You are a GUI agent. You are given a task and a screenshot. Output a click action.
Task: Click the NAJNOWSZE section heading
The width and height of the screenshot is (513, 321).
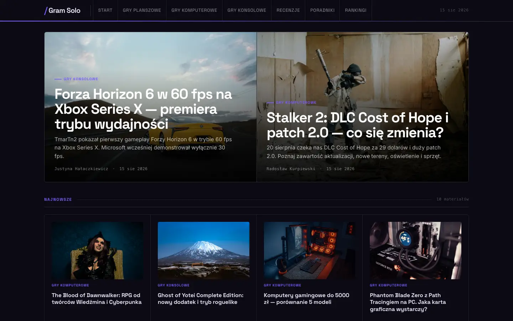(58, 199)
